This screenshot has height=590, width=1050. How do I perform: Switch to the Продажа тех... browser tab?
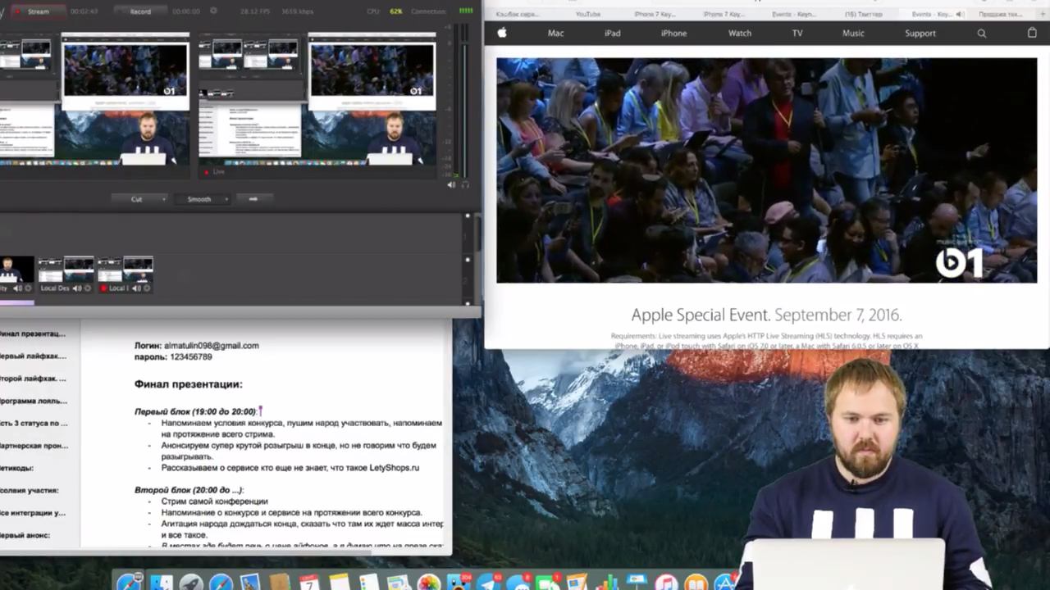(x=1001, y=15)
